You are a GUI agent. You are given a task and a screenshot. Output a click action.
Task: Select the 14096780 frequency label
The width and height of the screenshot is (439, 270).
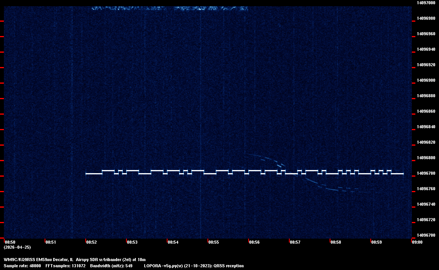tap(426, 173)
